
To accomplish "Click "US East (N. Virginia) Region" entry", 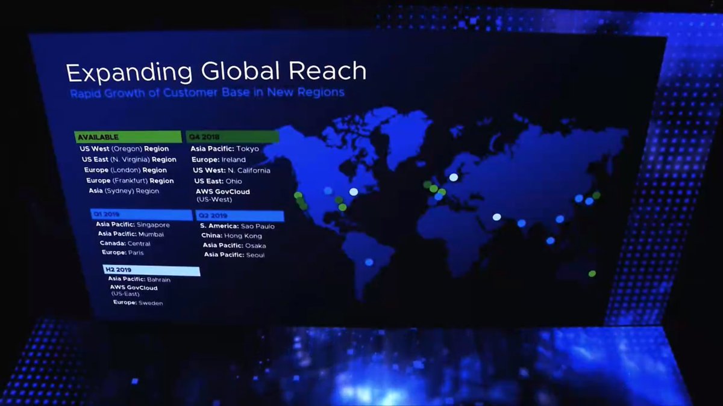I will tap(129, 159).
